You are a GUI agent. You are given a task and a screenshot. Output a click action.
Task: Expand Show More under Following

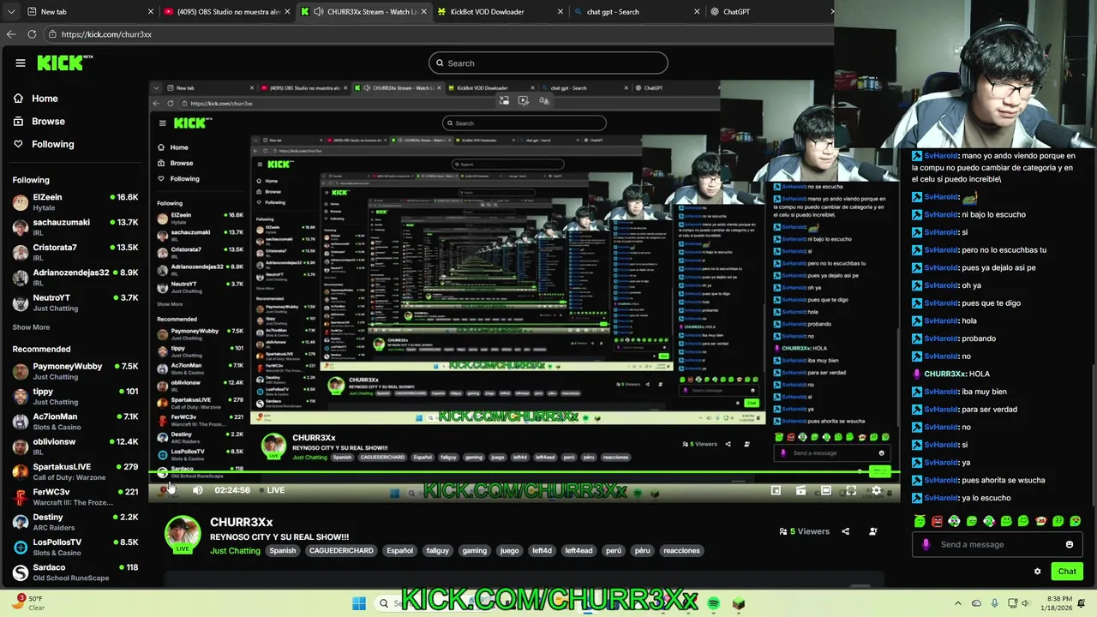[31, 327]
